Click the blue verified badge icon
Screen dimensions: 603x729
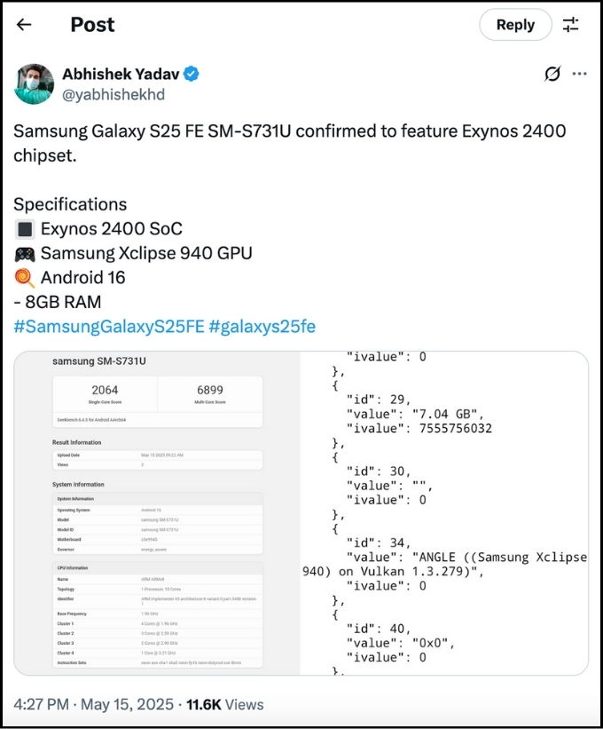click(192, 74)
